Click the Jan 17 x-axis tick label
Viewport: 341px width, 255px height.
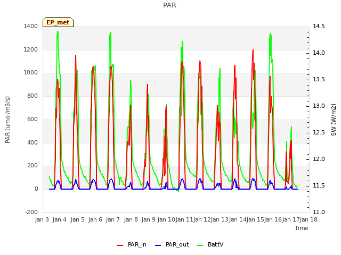(x=291, y=219)
